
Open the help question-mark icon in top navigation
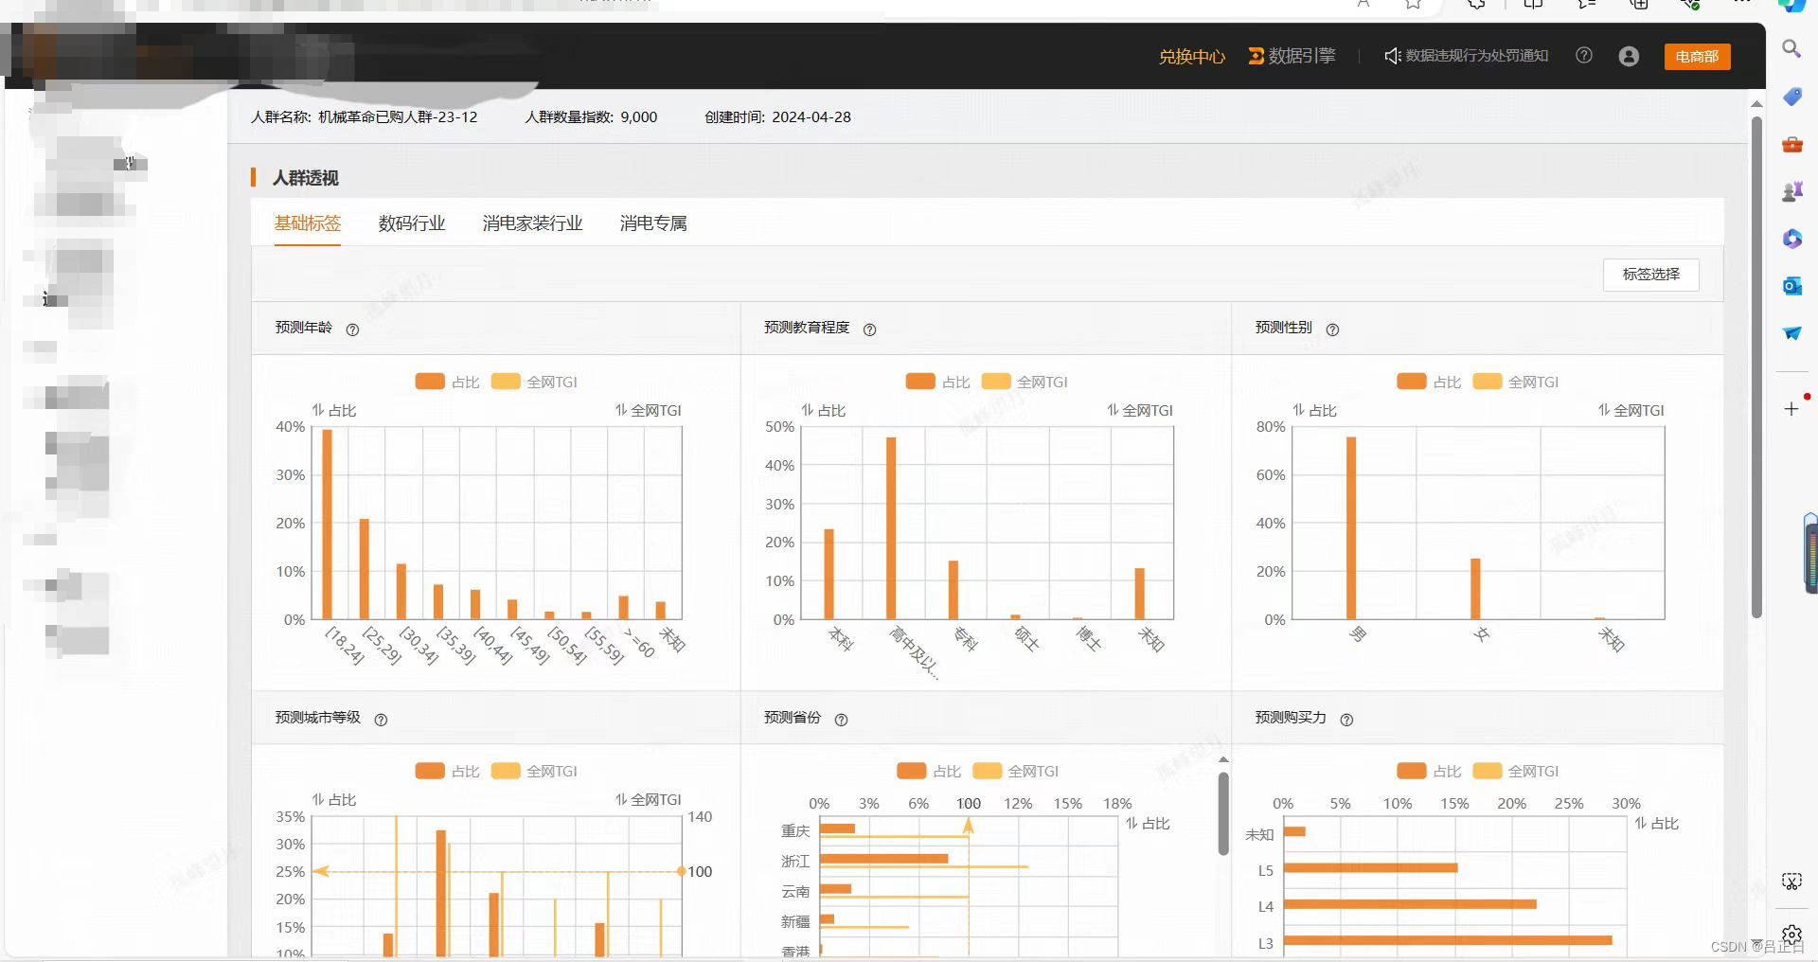(1583, 55)
